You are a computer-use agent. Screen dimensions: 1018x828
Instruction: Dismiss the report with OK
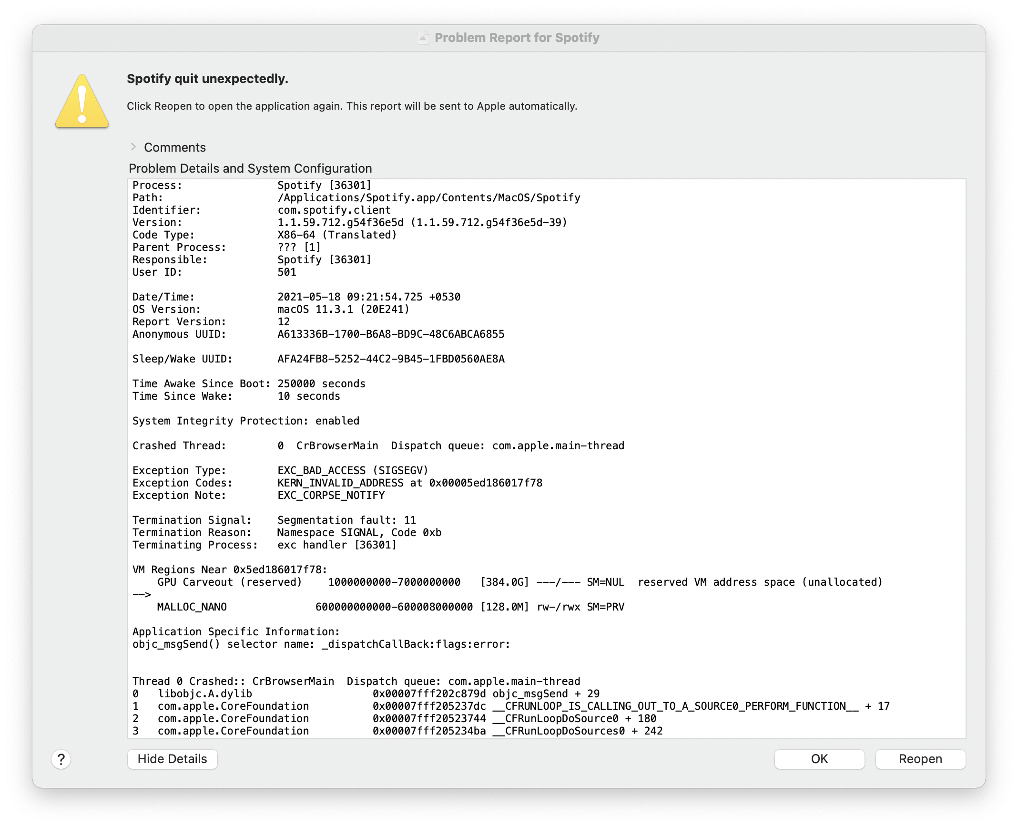(819, 759)
